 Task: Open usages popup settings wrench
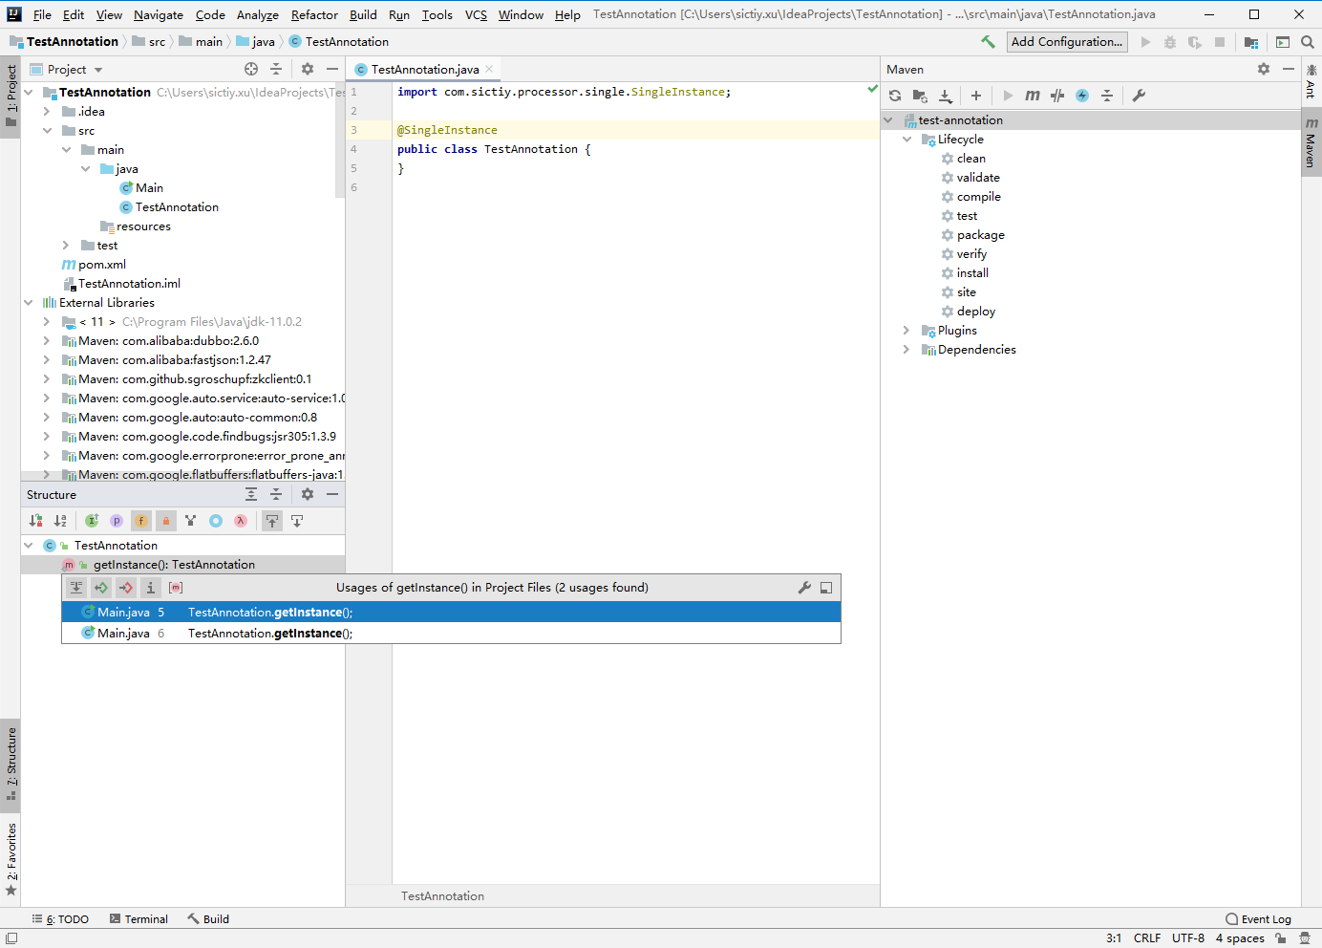click(x=804, y=588)
